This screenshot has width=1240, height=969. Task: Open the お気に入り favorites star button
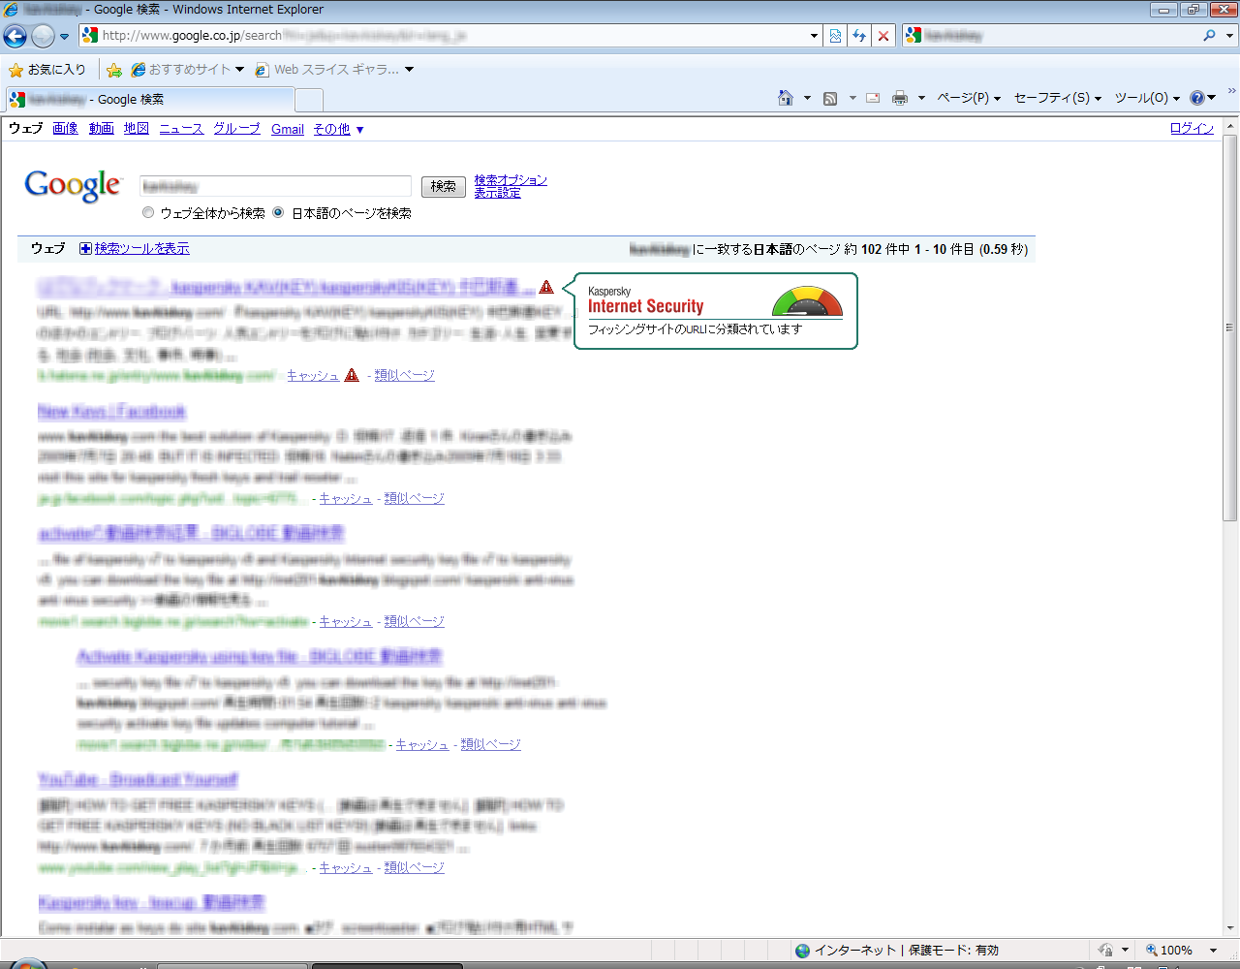[x=47, y=70]
